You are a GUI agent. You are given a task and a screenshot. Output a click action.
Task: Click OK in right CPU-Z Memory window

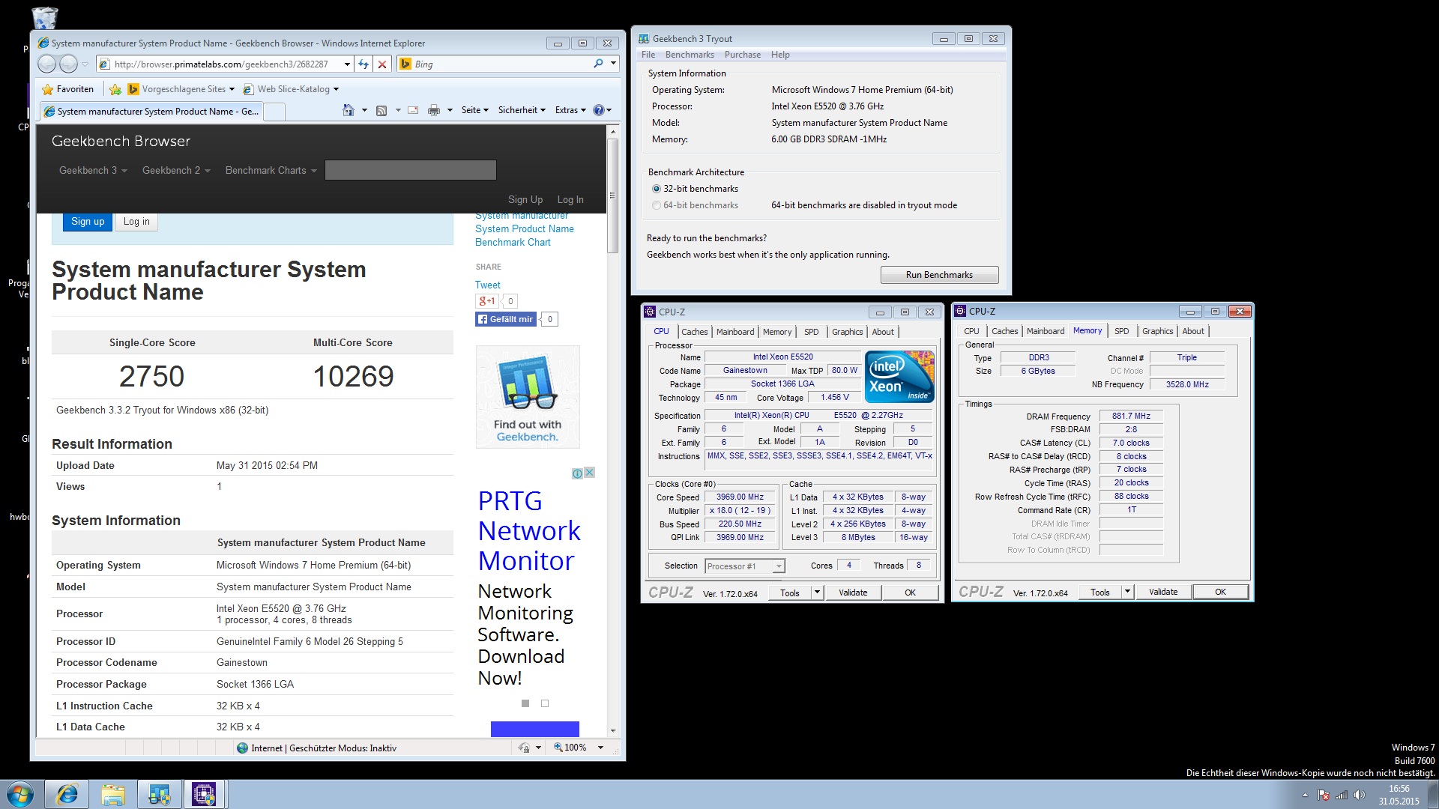[x=1220, y=592]
